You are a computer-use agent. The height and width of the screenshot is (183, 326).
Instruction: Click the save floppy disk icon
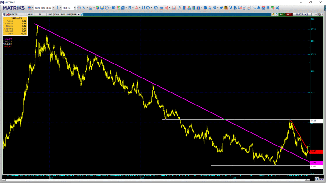click(29, 8)
